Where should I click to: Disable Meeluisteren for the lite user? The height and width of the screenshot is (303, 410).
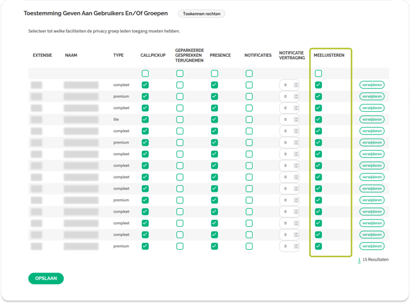(318, 120)
